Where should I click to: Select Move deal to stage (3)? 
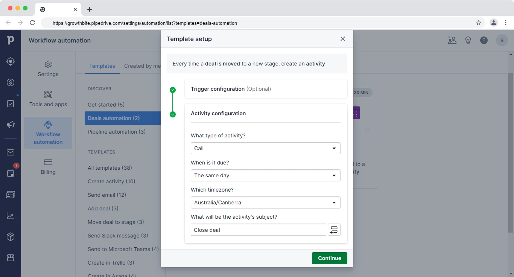tap(116, 222)
